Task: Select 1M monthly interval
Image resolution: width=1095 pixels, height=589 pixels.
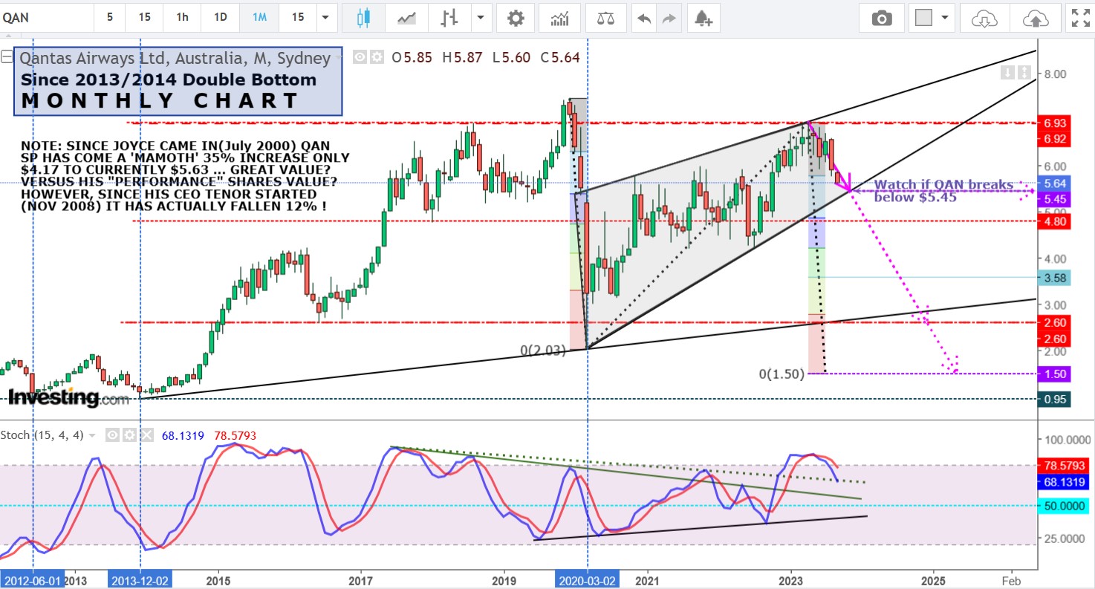Action: tap(259, 17)
